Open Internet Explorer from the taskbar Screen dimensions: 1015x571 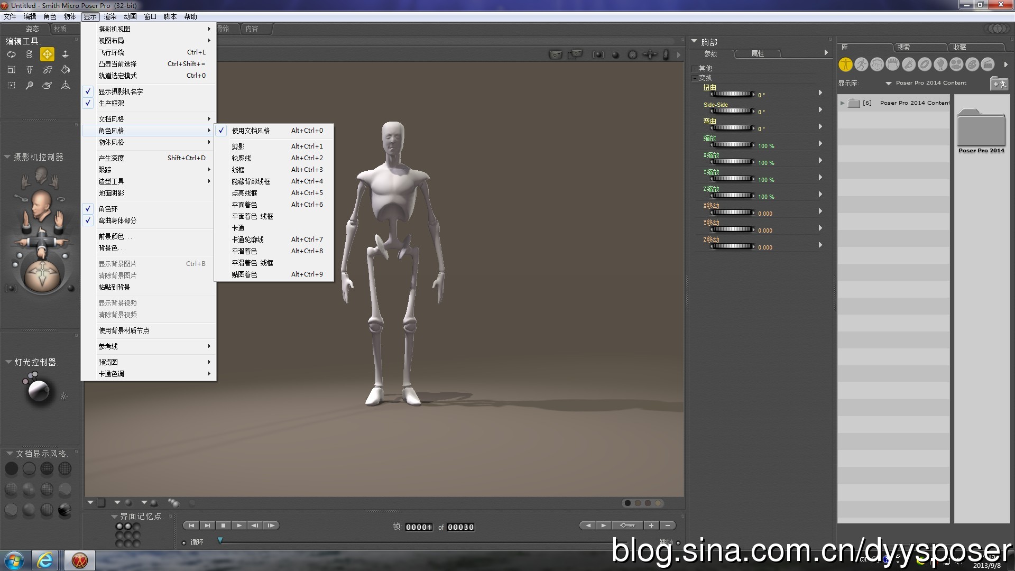[45, 560]
